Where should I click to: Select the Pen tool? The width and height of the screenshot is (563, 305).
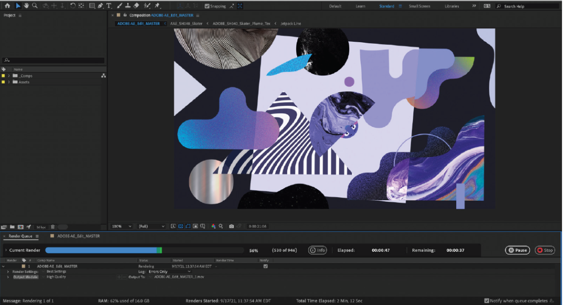tap(101, 6)
